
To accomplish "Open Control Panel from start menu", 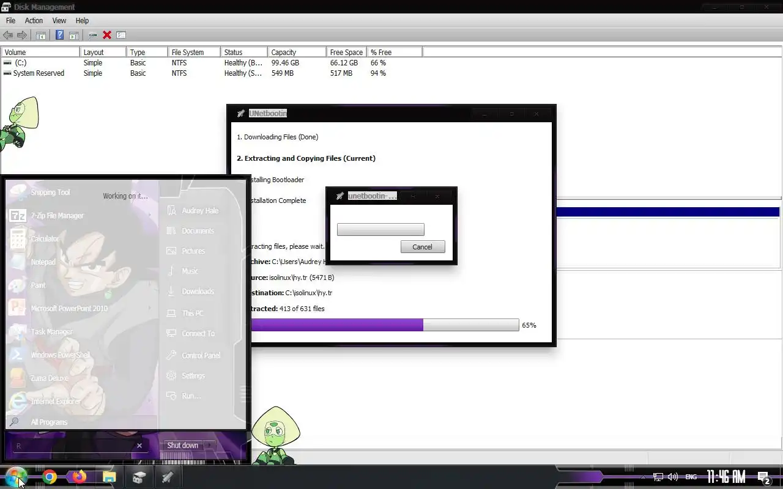I will pyautogui.click(x=201, y=356).
